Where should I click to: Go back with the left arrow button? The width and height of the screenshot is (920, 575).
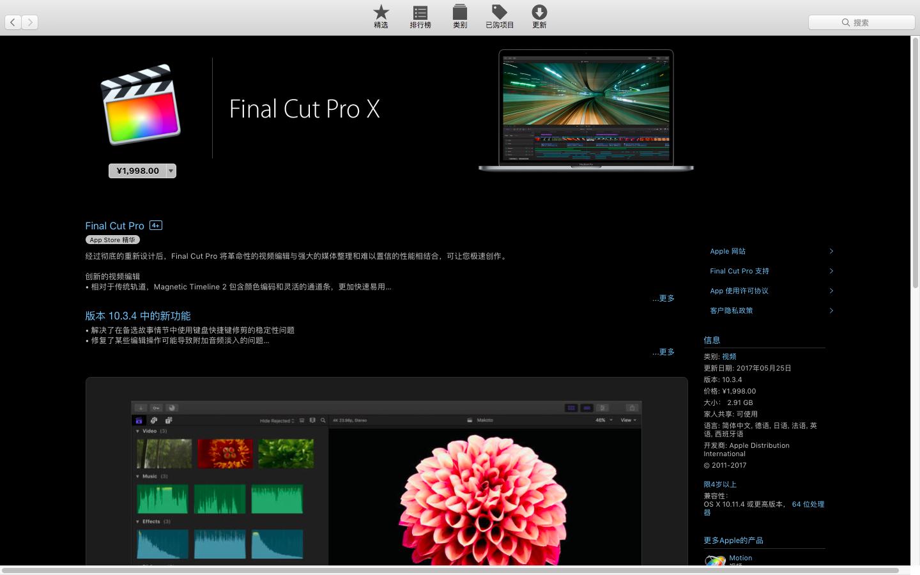pyautogui.click(x=13, y=22)
